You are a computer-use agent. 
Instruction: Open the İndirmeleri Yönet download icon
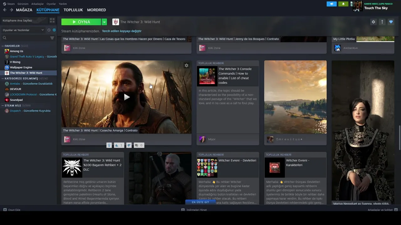[183, 210]
